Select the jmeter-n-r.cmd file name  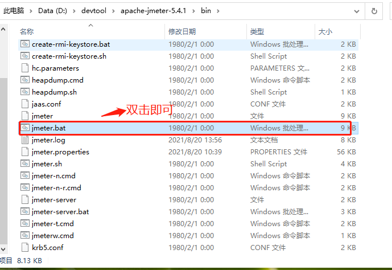pos(56,188)
